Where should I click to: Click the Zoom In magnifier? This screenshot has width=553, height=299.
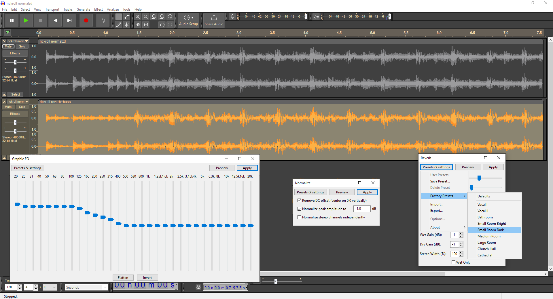coord(138,17)
